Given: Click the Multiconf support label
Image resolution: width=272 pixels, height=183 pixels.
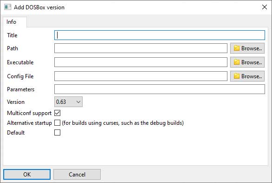Looking at the screenshot, I should coord(29,113).
